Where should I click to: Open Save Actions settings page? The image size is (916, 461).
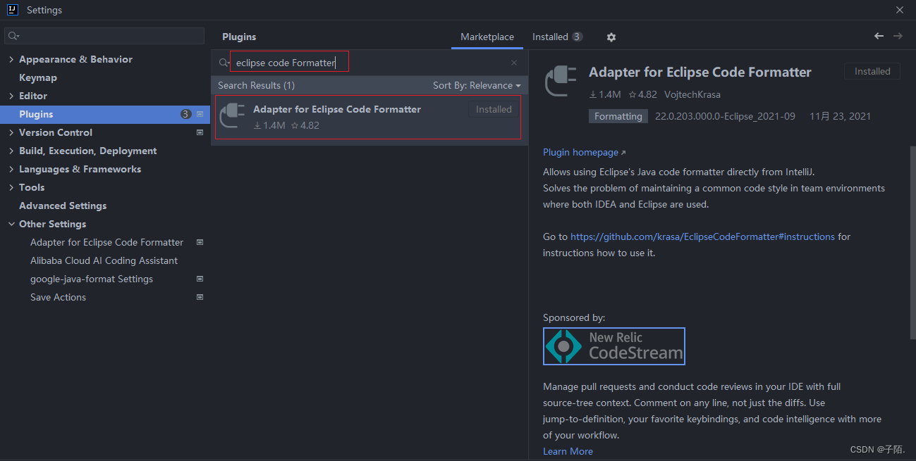58,297
